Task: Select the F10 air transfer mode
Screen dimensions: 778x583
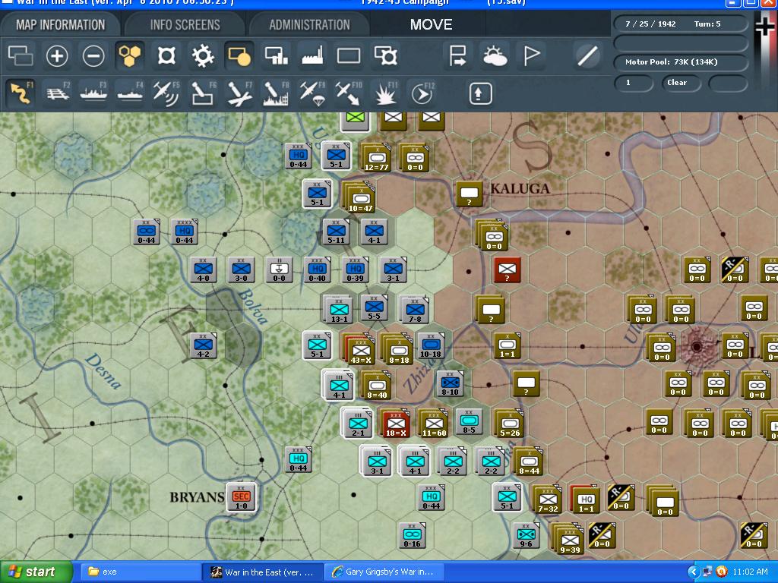Action: (349, 93)
